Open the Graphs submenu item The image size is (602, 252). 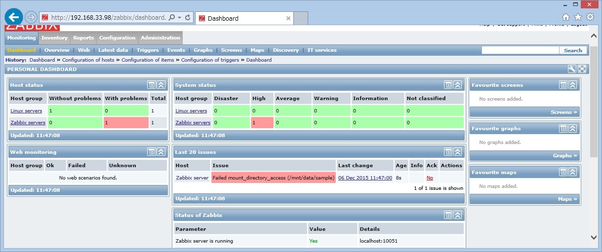pyautogui.click(x=203, y=50)
